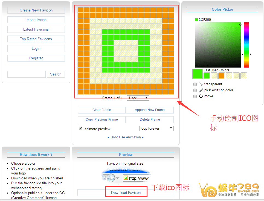This screenshot has height=201, width=264.
Task: Open Top Rated Favicons menu item
Action: 36,39
